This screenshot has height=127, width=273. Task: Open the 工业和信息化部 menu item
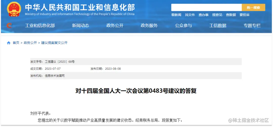click(x=40, y=26)
